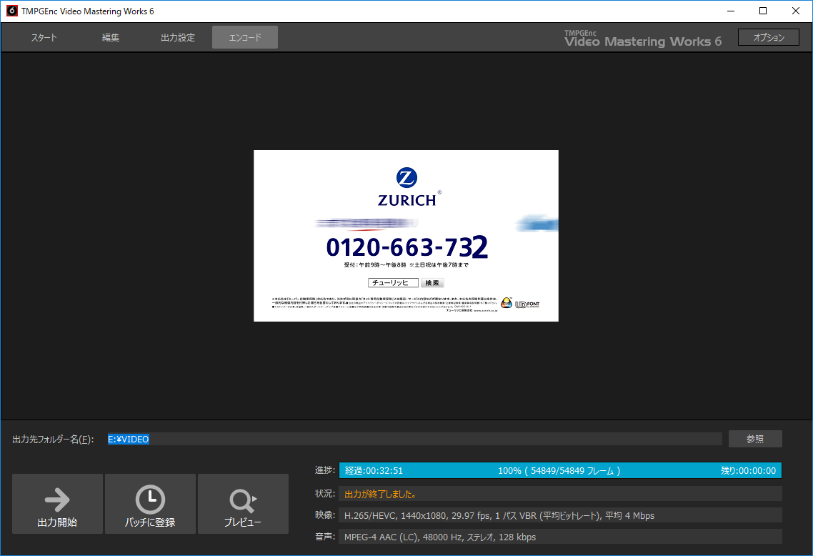Click バッチに登録 clock button
813x556 pixels.
point(150,504)
